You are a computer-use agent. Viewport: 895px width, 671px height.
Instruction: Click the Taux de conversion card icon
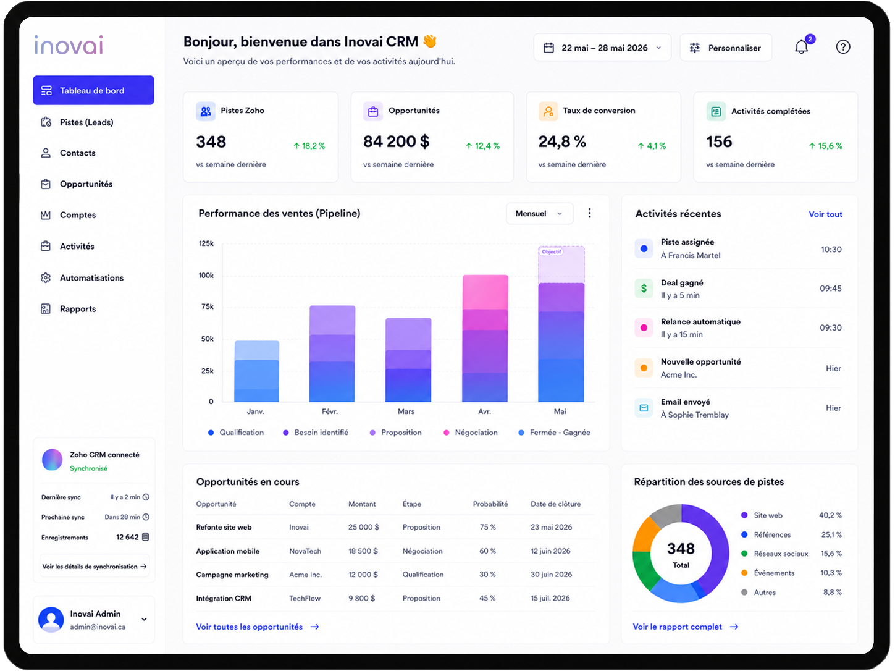[x=547, y=111]
